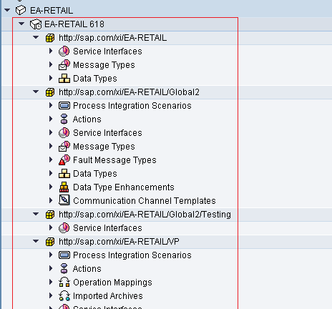Screen dimensions: 332x309
Task: Click the Message Types icon in the Global2 namespace
Action: [64, 147]
